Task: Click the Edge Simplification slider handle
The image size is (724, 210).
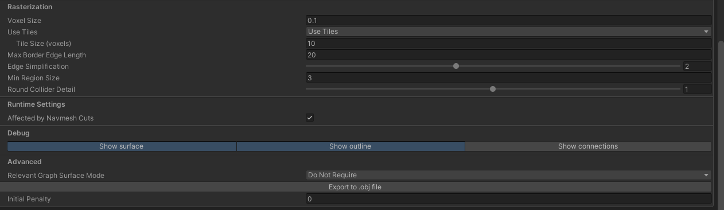Action: [x=456, y=66]
